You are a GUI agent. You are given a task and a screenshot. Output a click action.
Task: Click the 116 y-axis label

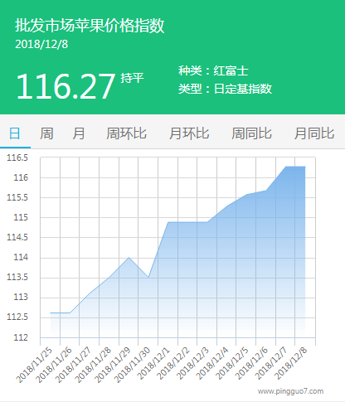tap(21, 177)
